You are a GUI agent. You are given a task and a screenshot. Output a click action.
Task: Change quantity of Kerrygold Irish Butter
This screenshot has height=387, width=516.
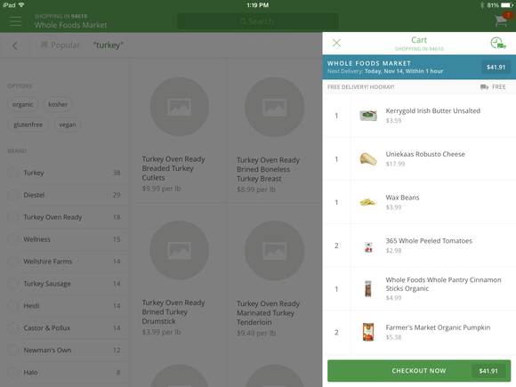(336, 116)
